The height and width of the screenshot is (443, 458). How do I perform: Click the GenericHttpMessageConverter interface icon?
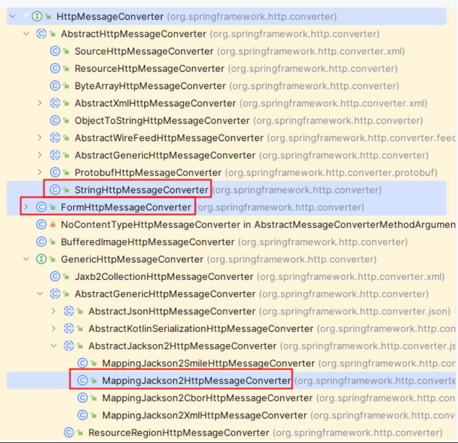(x=41, y=259)
